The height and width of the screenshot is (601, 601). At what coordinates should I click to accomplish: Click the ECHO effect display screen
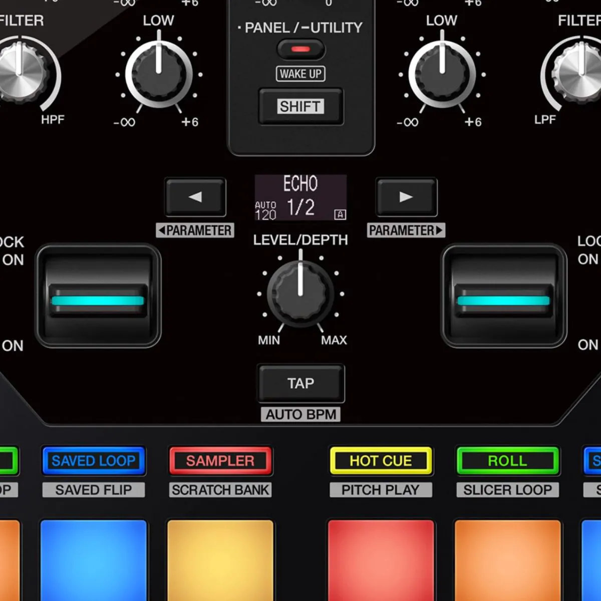(300, 197)
